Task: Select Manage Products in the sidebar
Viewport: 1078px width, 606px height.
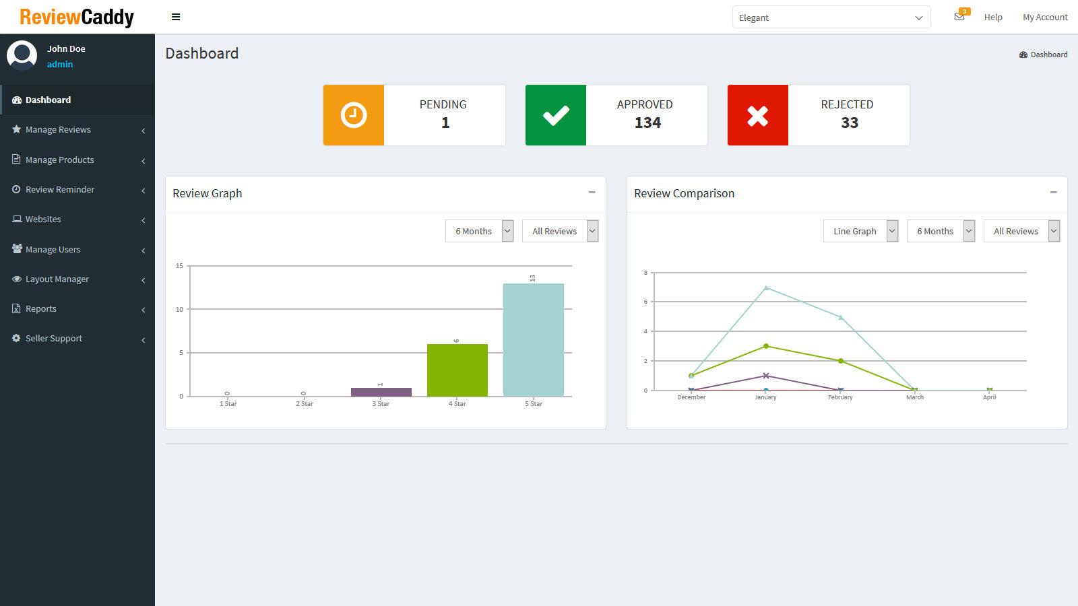Action: click(x=16, y=160)
